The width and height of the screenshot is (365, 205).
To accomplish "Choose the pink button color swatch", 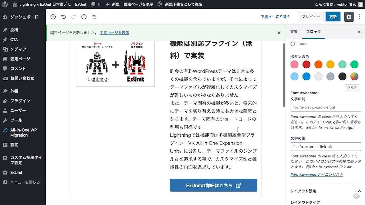I will [294, 64].
